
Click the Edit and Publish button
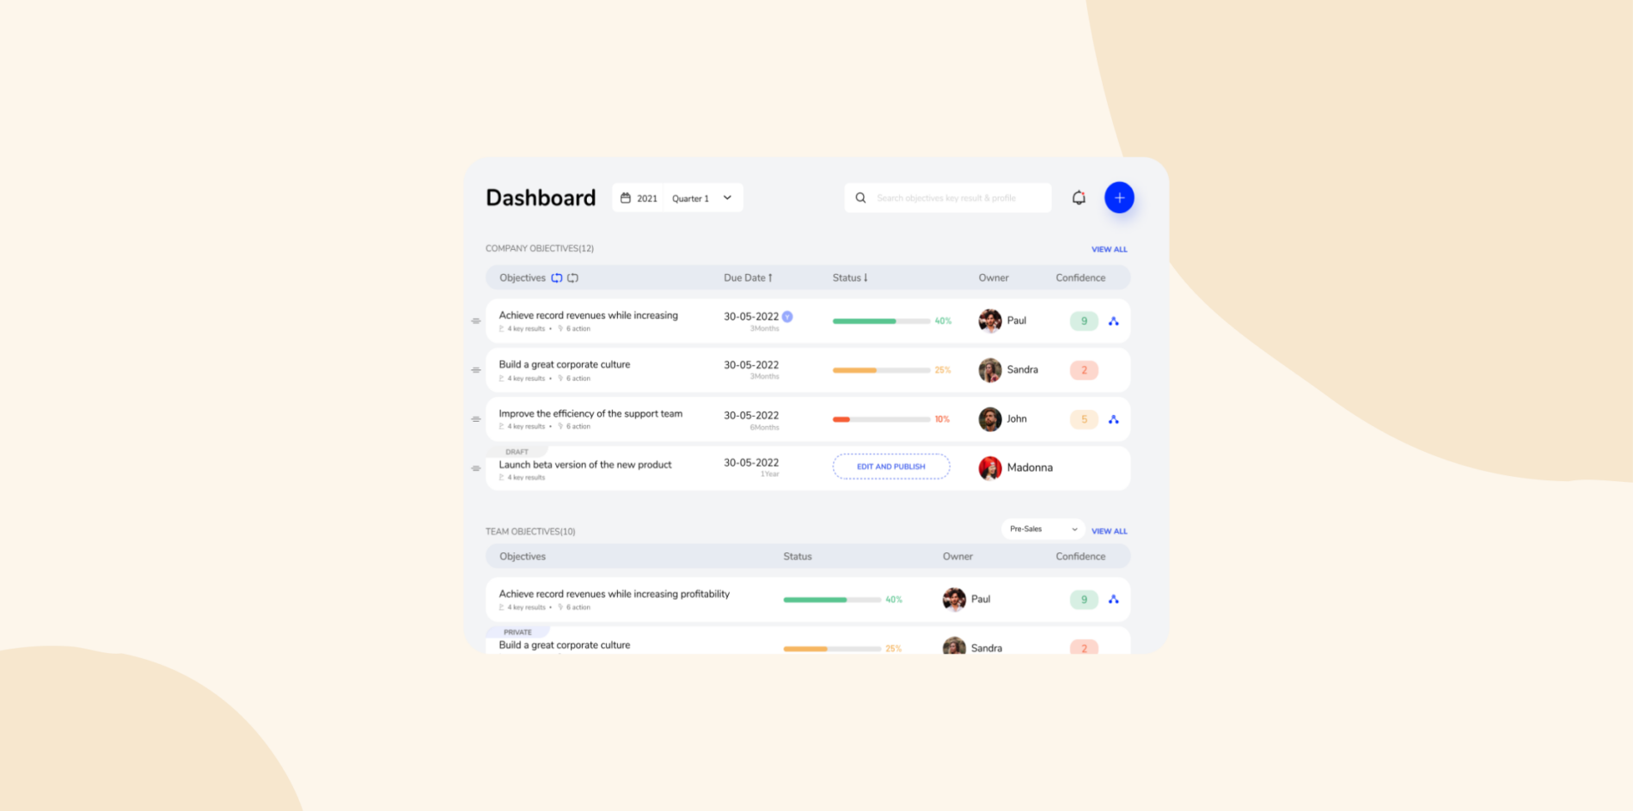point(891,466)
